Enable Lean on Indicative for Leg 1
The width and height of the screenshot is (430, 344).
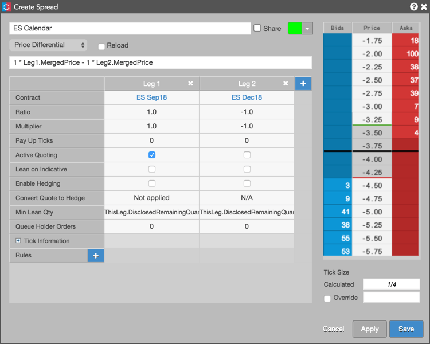click(152, 169)
